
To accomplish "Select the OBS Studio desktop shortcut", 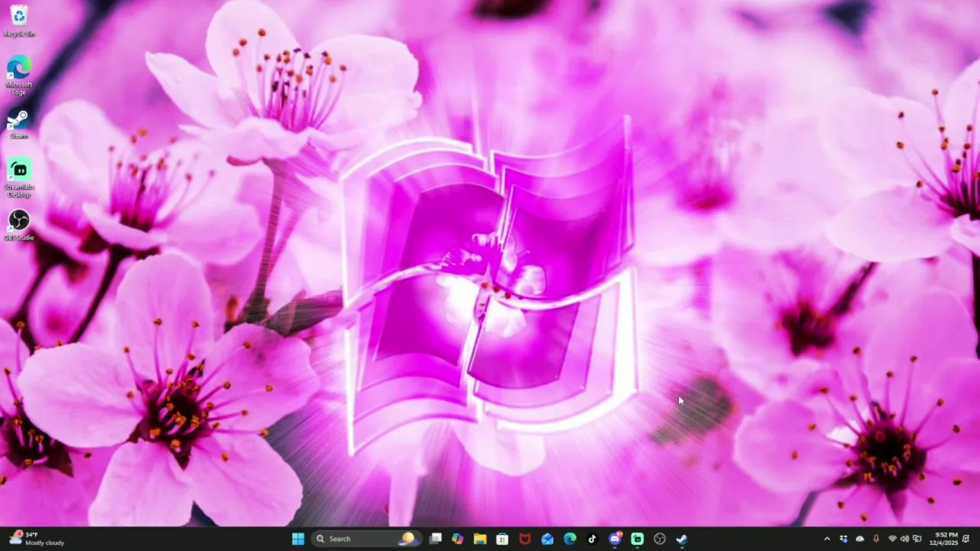I will click(x=19, y=227).
